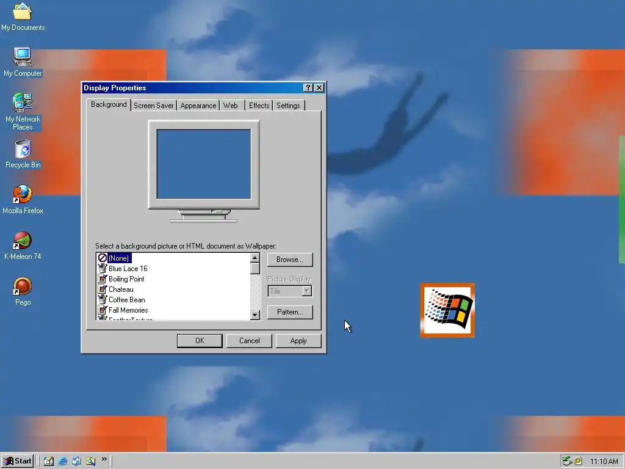Click the icon beside Boiling Point
The height and width of the screenshot is (469, 625).
click(103, 278)
